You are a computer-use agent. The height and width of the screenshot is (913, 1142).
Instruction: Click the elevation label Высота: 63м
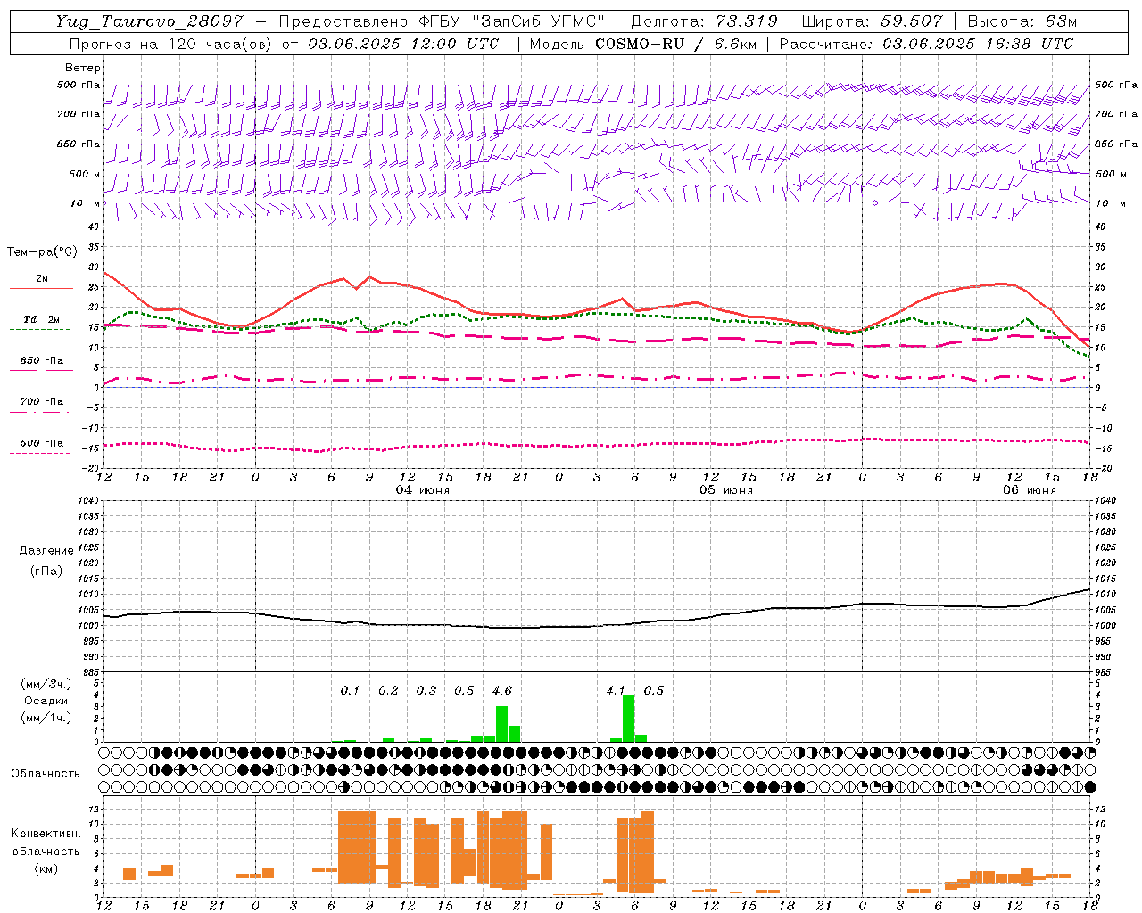(1022, 21)
